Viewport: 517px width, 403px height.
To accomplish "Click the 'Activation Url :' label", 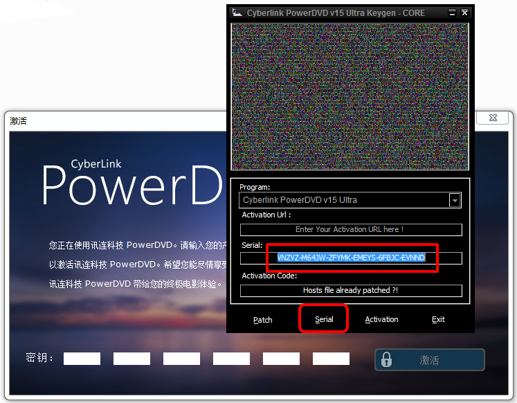I will pos(266,215).
